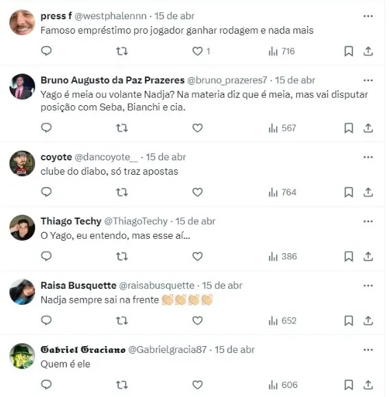
Task: Open Gabriel Graciano's avatar picture
Action: click(22, 356)
